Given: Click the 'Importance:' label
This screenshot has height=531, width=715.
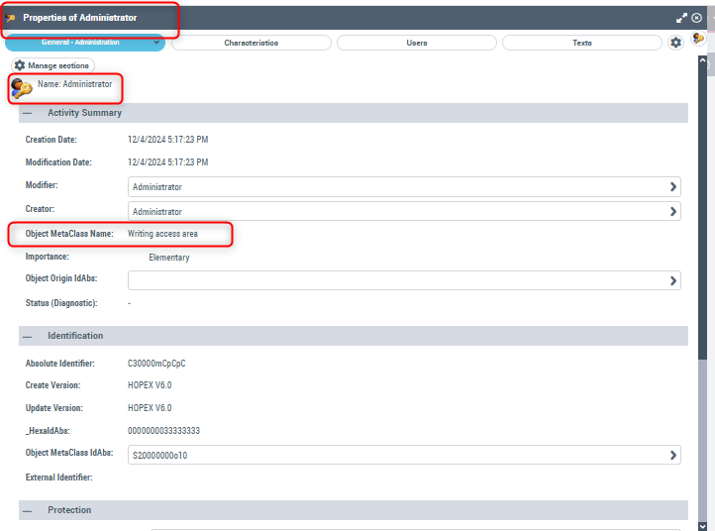Looking at the screenshot, I should point(48,257).
